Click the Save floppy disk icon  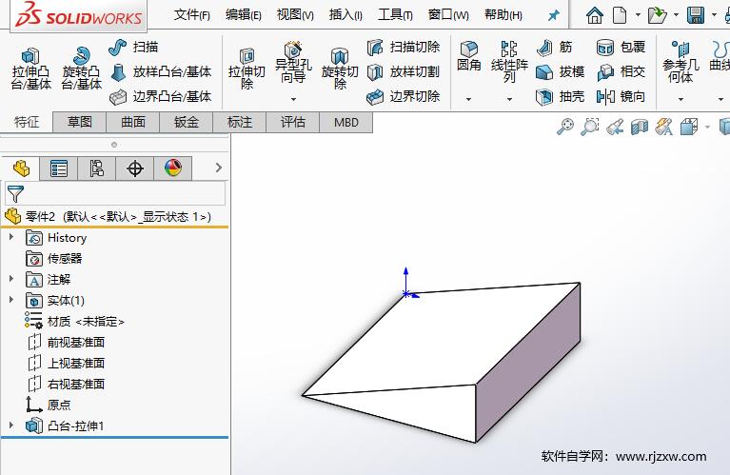click(x=696, y=15)
